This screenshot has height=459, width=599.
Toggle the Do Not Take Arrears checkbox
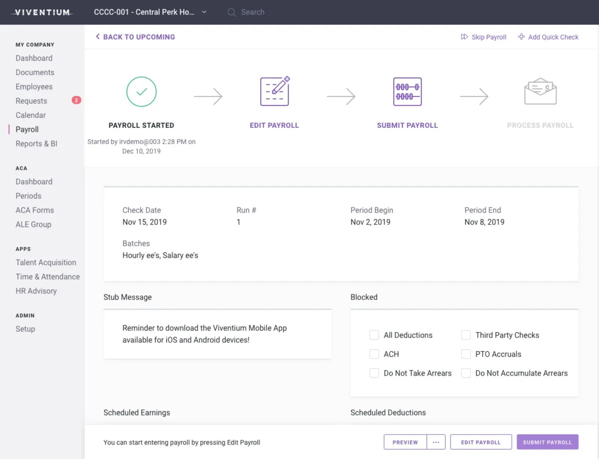coord(374,373)
